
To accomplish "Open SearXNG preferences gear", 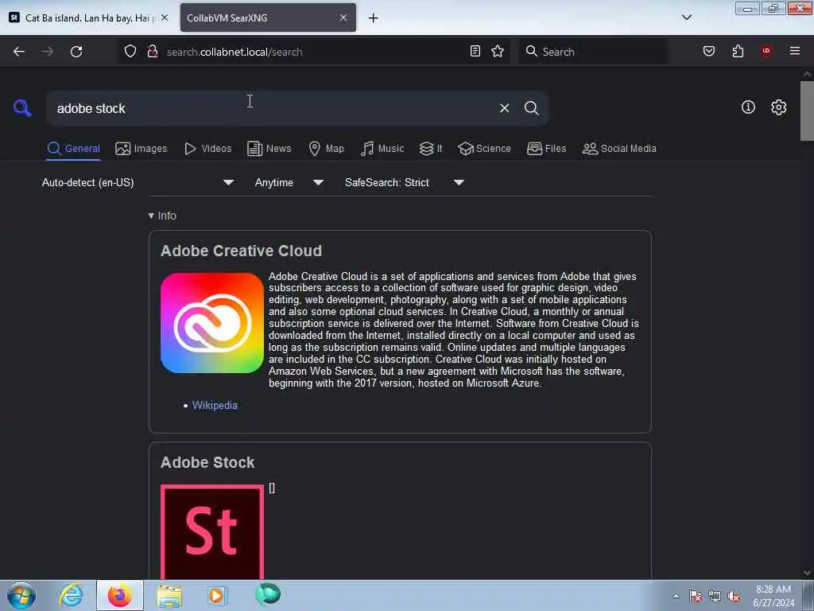I will 778,107.
